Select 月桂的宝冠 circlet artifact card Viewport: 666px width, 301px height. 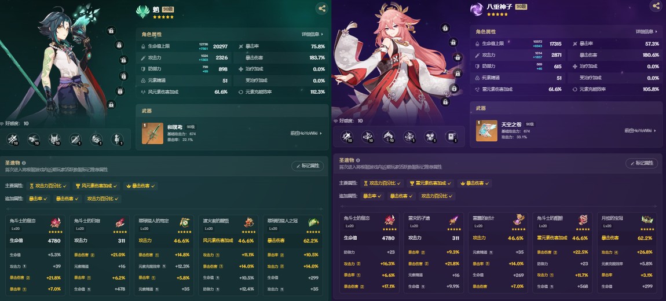pyautogui.click(x=627, y=252)
